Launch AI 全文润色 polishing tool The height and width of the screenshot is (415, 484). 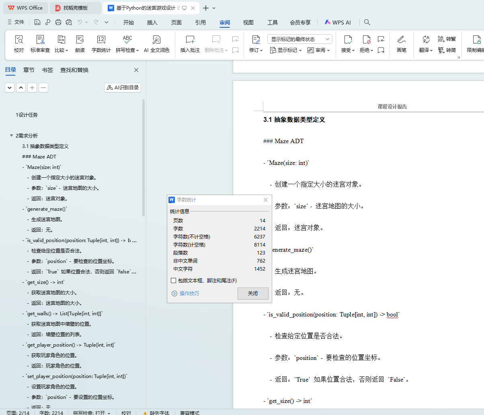157,44
